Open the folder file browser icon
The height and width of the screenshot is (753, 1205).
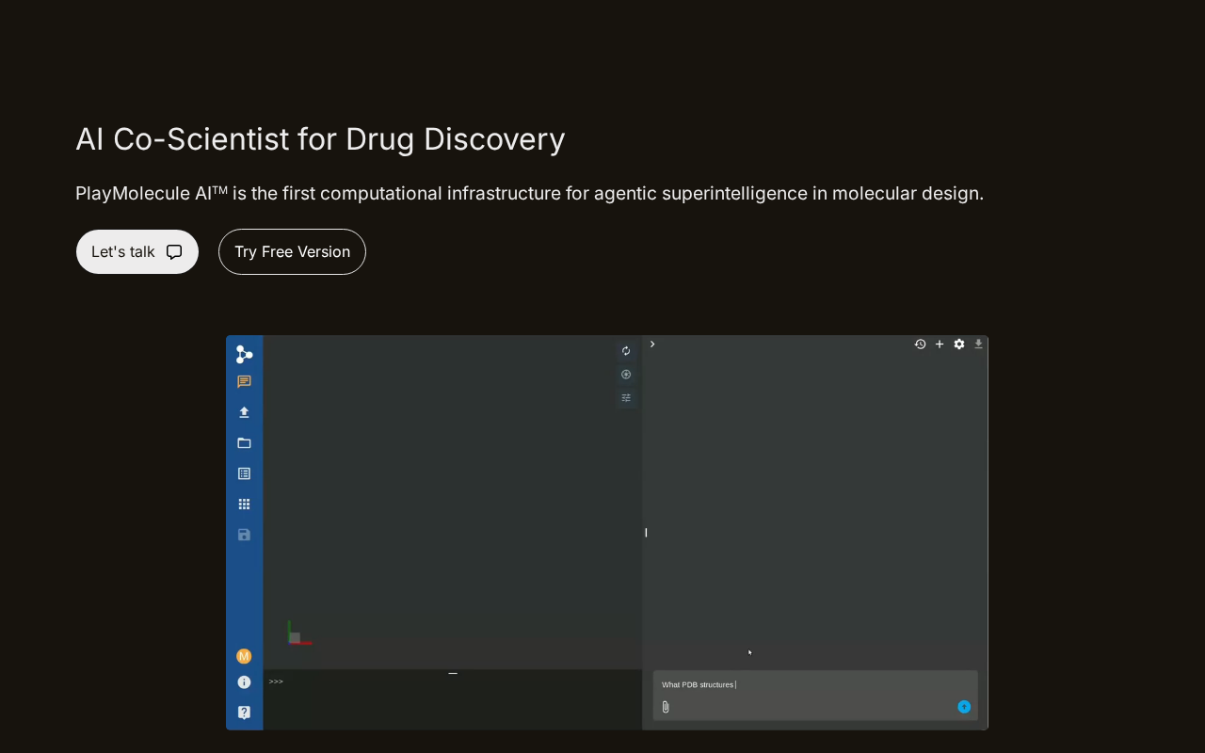pyautogui.click(x=244, y=443)
